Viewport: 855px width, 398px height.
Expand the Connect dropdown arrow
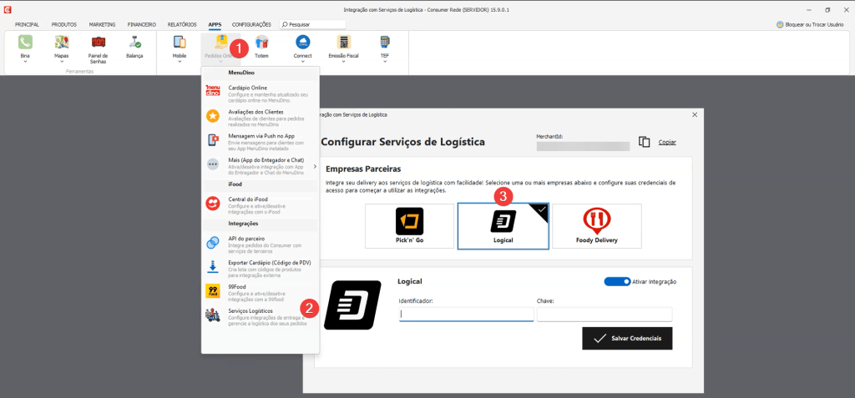(302, 62)
